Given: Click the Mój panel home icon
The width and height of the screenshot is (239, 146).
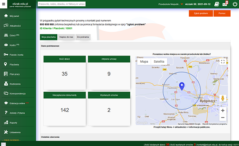Looking at the screenshot, I should tap(6, 16).
